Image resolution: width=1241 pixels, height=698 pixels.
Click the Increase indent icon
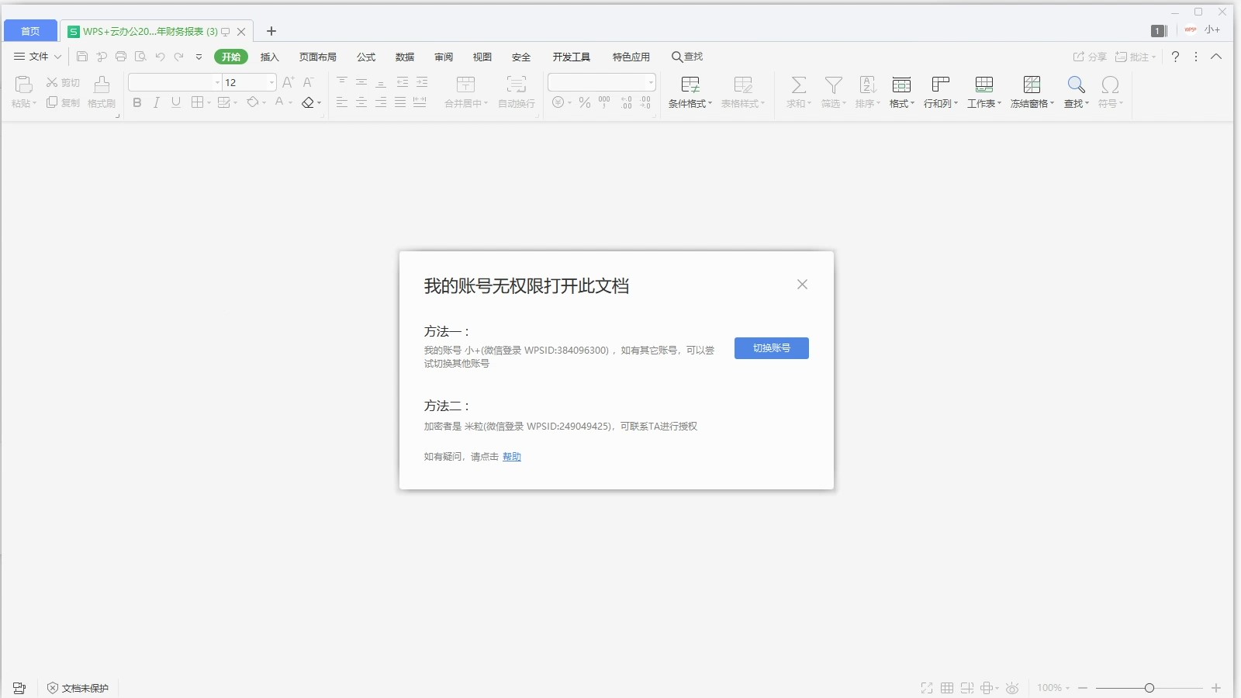(x=422, y=81)
